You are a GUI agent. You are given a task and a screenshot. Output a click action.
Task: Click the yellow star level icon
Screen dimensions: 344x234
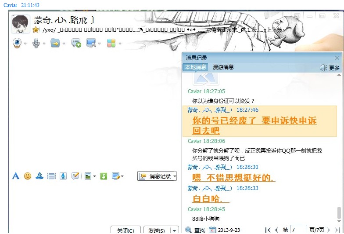tap(36, 30)
